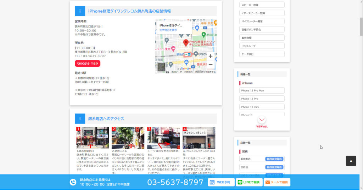Open access photo 3 交差点
This screenshot has width=363, height=190.
163,138
